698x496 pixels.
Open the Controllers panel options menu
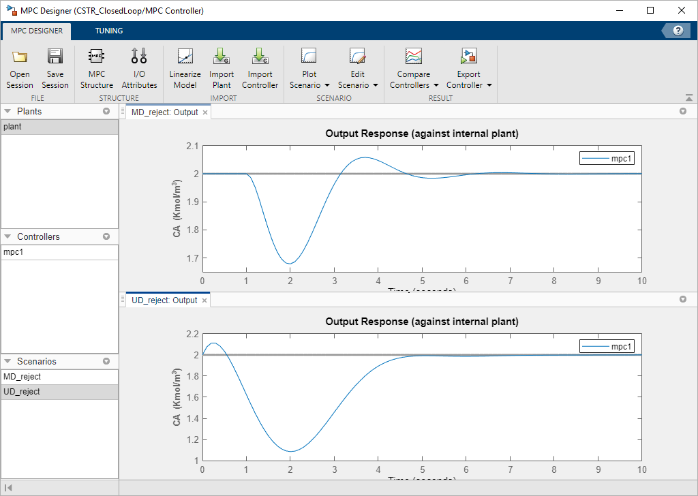[106, 236]
